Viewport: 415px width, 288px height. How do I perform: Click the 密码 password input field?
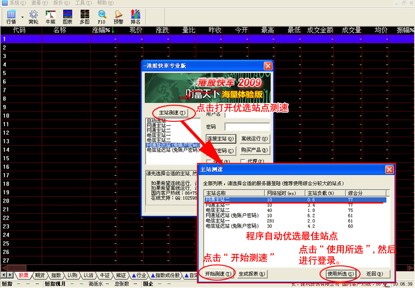coord(247,127)
